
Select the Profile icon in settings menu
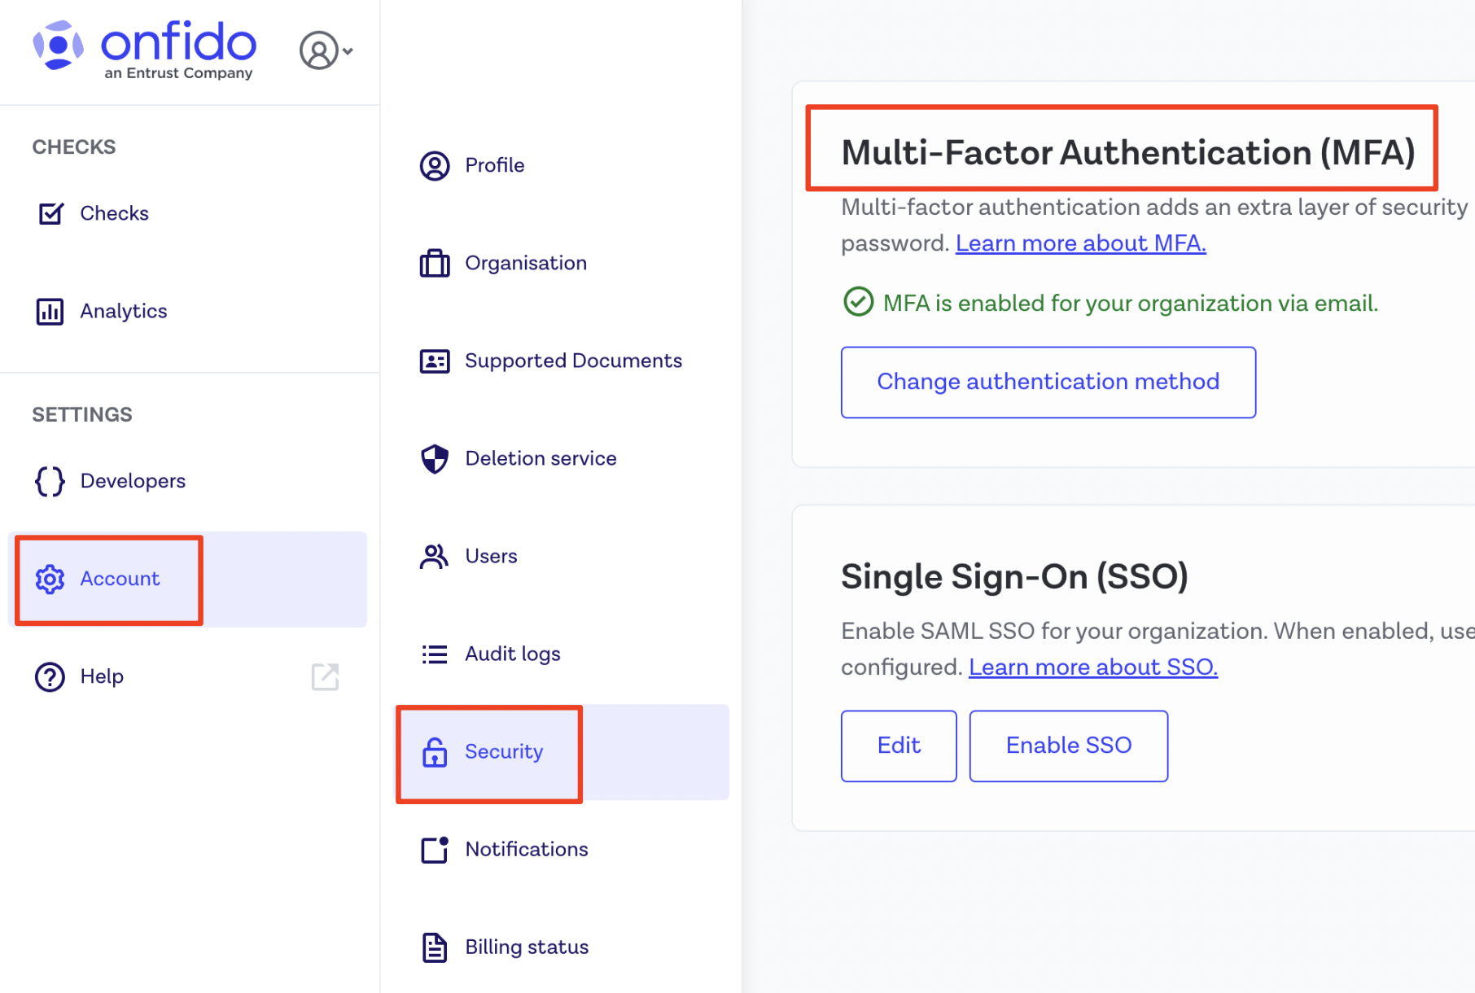click(x=435, y=165)
